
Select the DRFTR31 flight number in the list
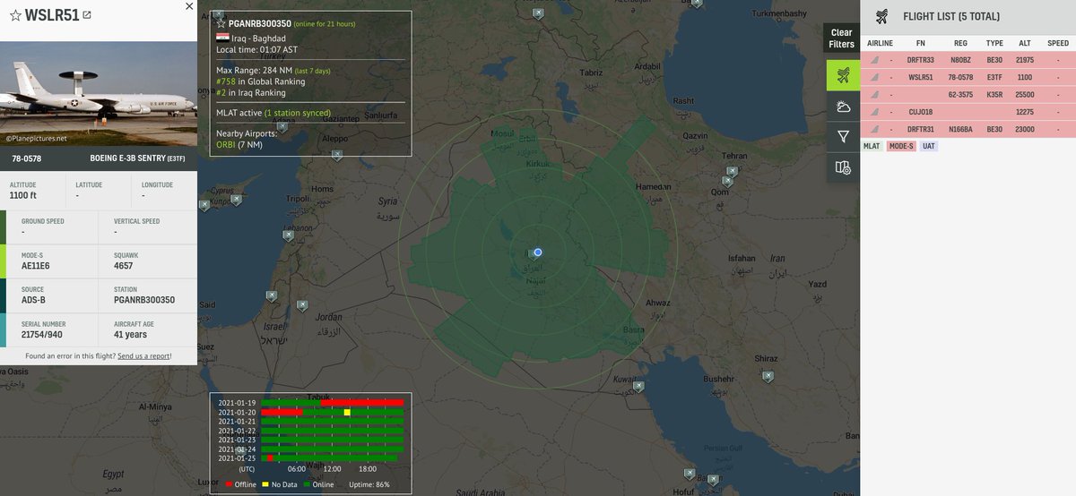tap(921, 129)
